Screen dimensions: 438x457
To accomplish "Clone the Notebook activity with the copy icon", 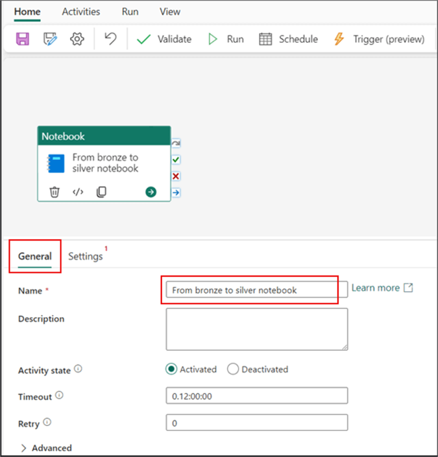I will pyautogui.click(x=101, y=192).
